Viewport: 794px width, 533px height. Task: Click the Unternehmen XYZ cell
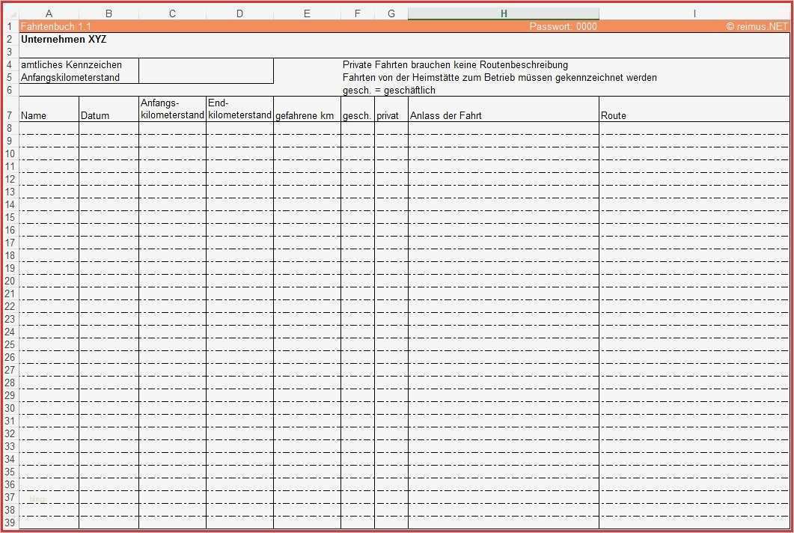click(64, 39)
